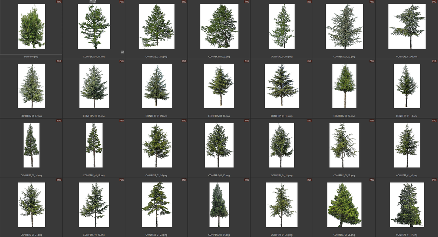Viewport: 438px width, 237px height.
Task: Click the PNG badge on CONIFERS_01_21 tile
Action: click(59, 180)
